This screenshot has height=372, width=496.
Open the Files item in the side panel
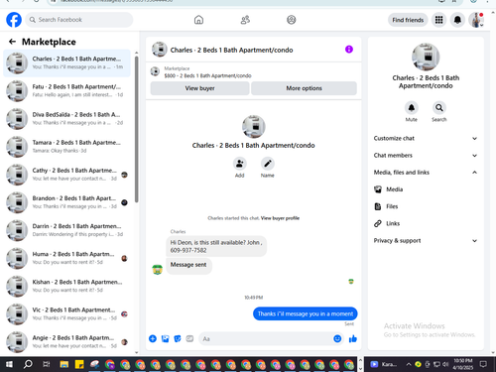[426, 206]
